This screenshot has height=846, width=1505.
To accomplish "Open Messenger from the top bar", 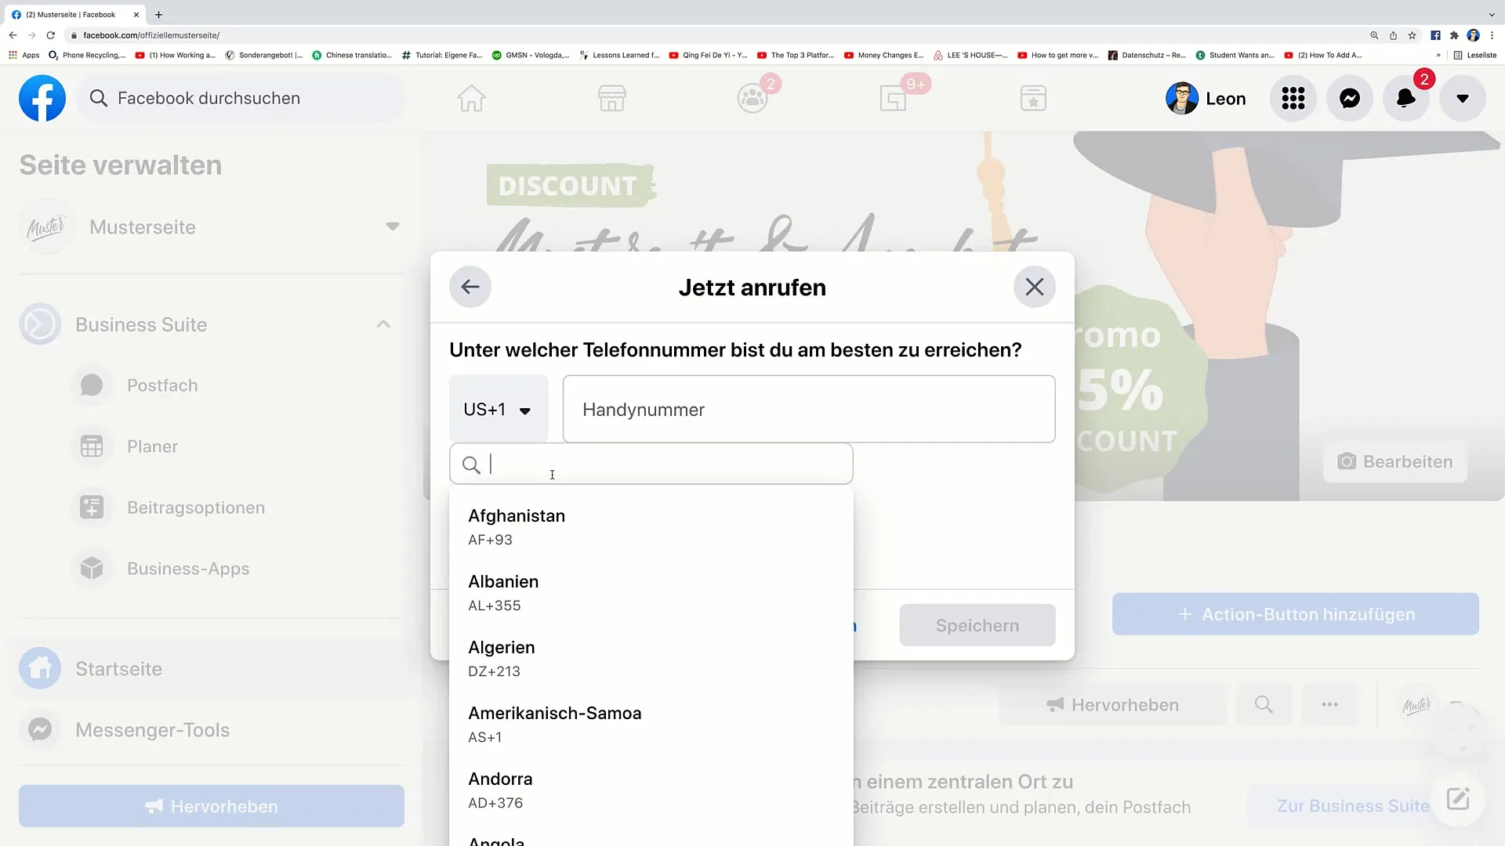I will [1349, 98].
